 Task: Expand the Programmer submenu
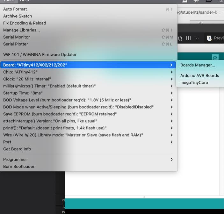tap(88, 159)
